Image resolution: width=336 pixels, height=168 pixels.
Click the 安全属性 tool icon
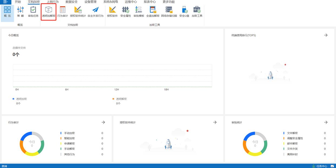tap(126, 12)
